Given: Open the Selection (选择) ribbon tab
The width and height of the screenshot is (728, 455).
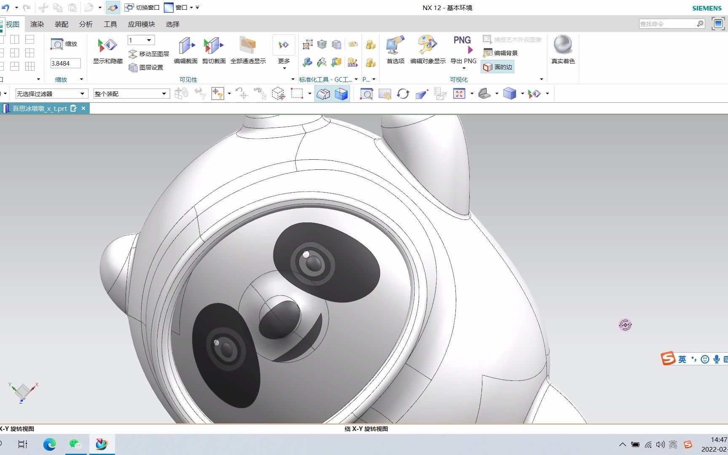Looking at the screenshot, I should coord(173,24).
